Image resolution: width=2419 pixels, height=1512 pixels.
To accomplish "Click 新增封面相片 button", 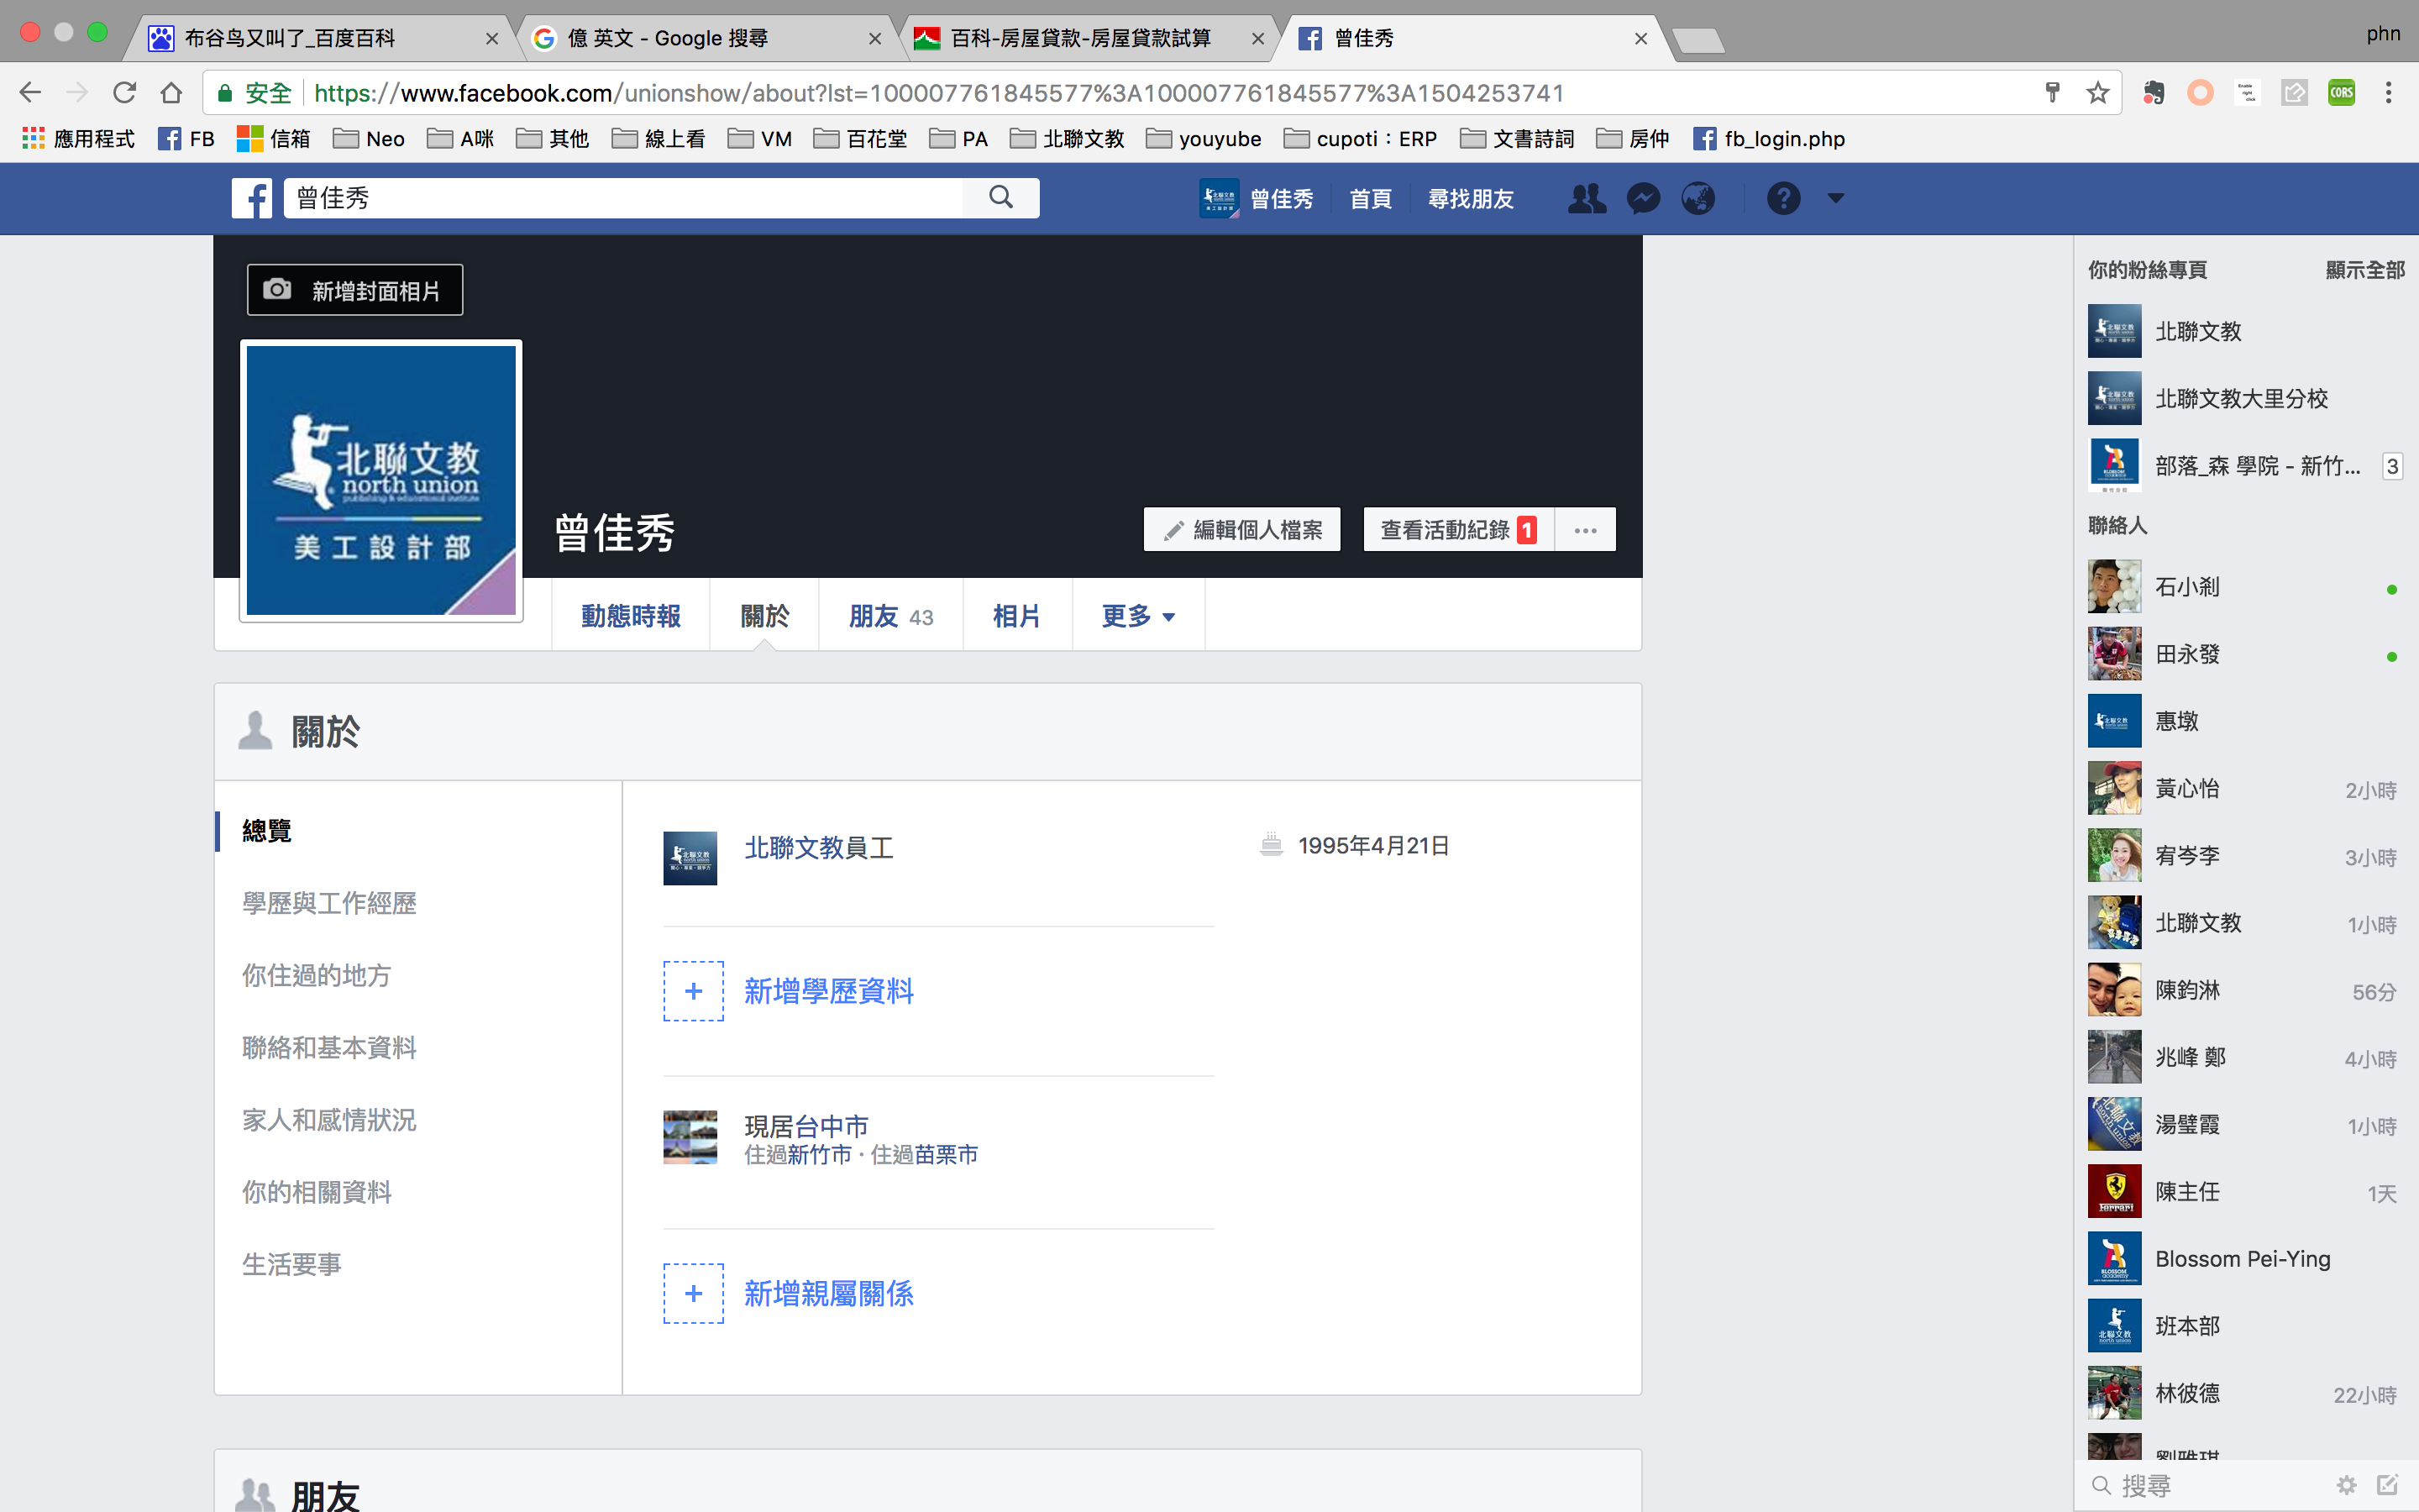I will pyautogui.click(x=354, y=290).
